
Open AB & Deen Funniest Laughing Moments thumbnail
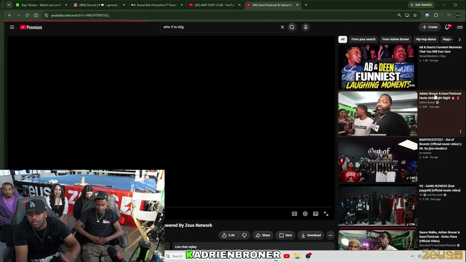tap(378, 67)
